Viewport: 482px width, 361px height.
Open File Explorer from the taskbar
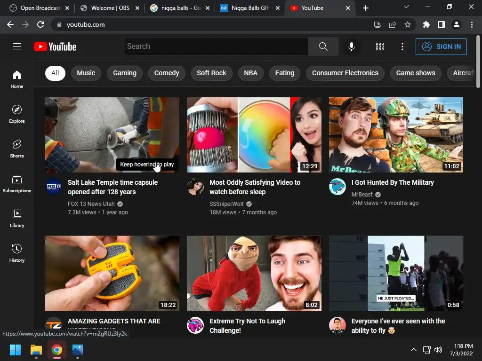[36, 350]
